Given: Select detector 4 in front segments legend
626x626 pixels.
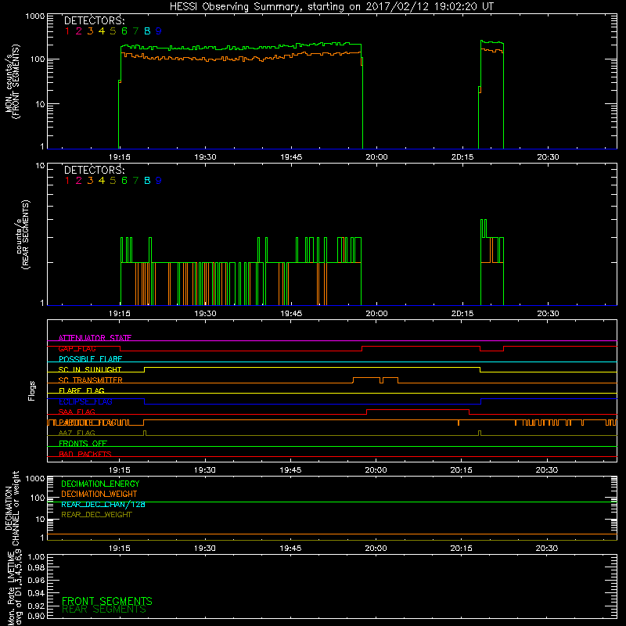Looking at the screenshot, I should tap(102, 31).
